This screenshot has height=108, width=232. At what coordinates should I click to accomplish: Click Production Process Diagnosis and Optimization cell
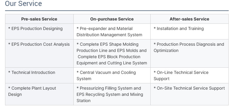point(189,53)
